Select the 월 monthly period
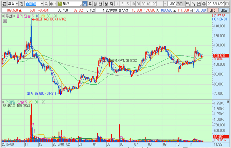Image resolution: width=231 pixels, height=148 pixels. pyautogui.click(x=95, y=4)
